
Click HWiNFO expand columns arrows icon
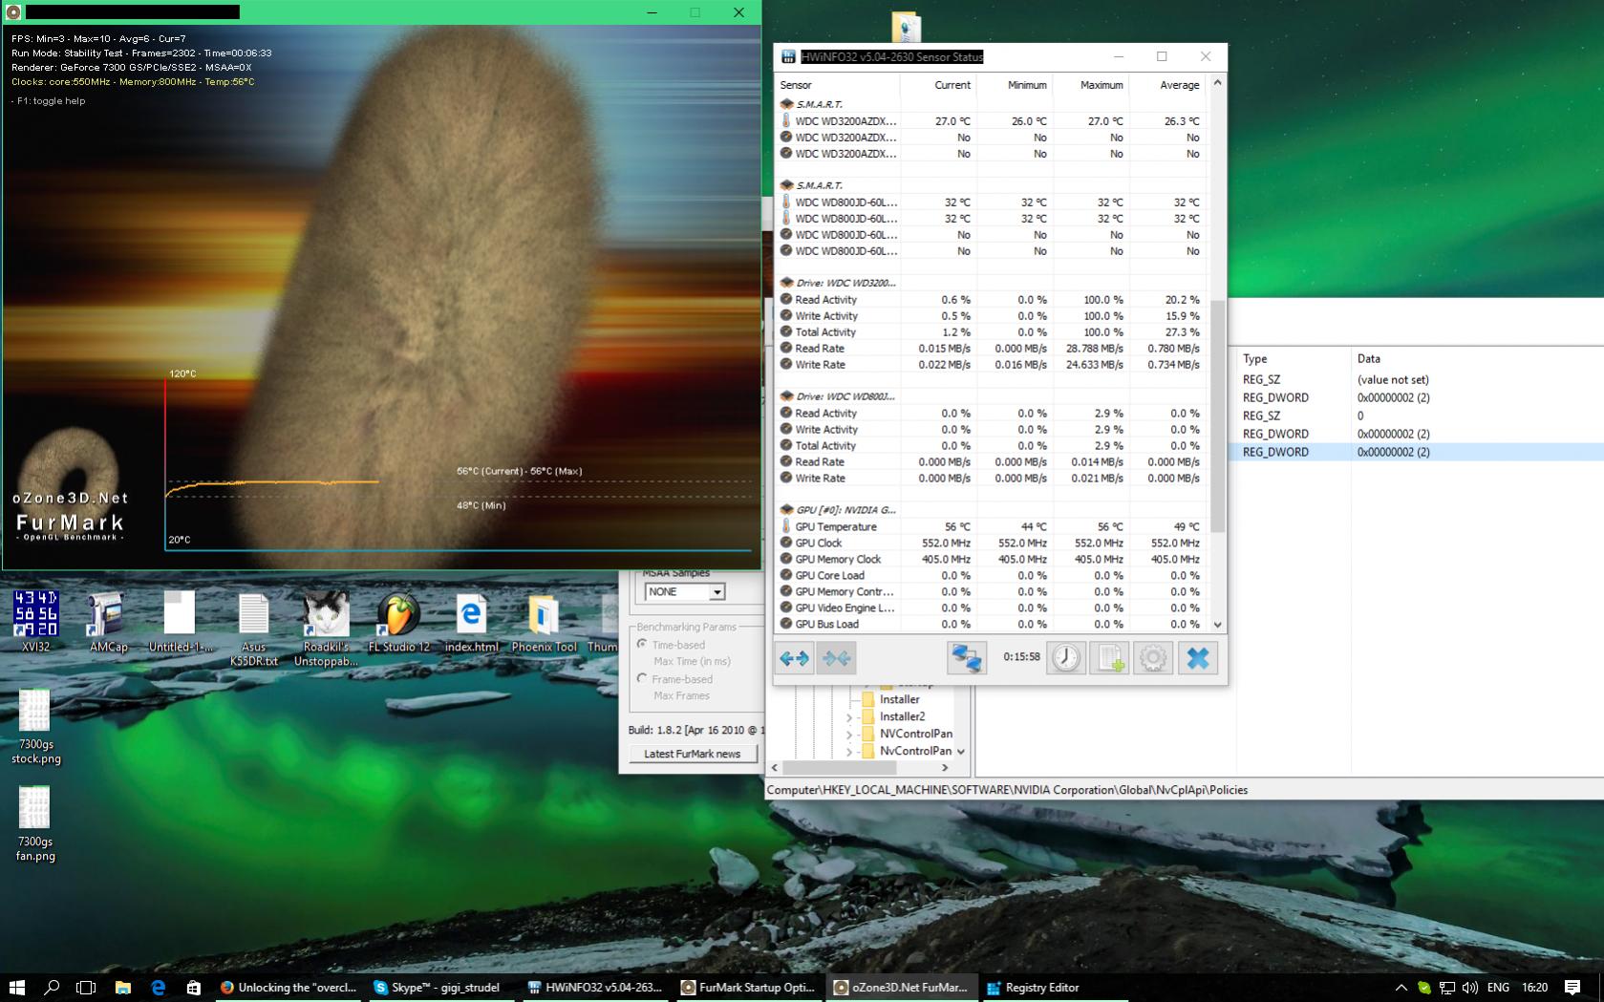(794, 658)
